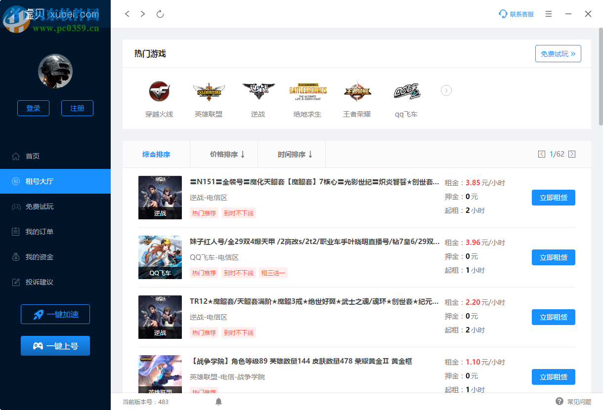Go back with the left arrow
This screenshot has height=410, width=603.
(x=127, y=14)
